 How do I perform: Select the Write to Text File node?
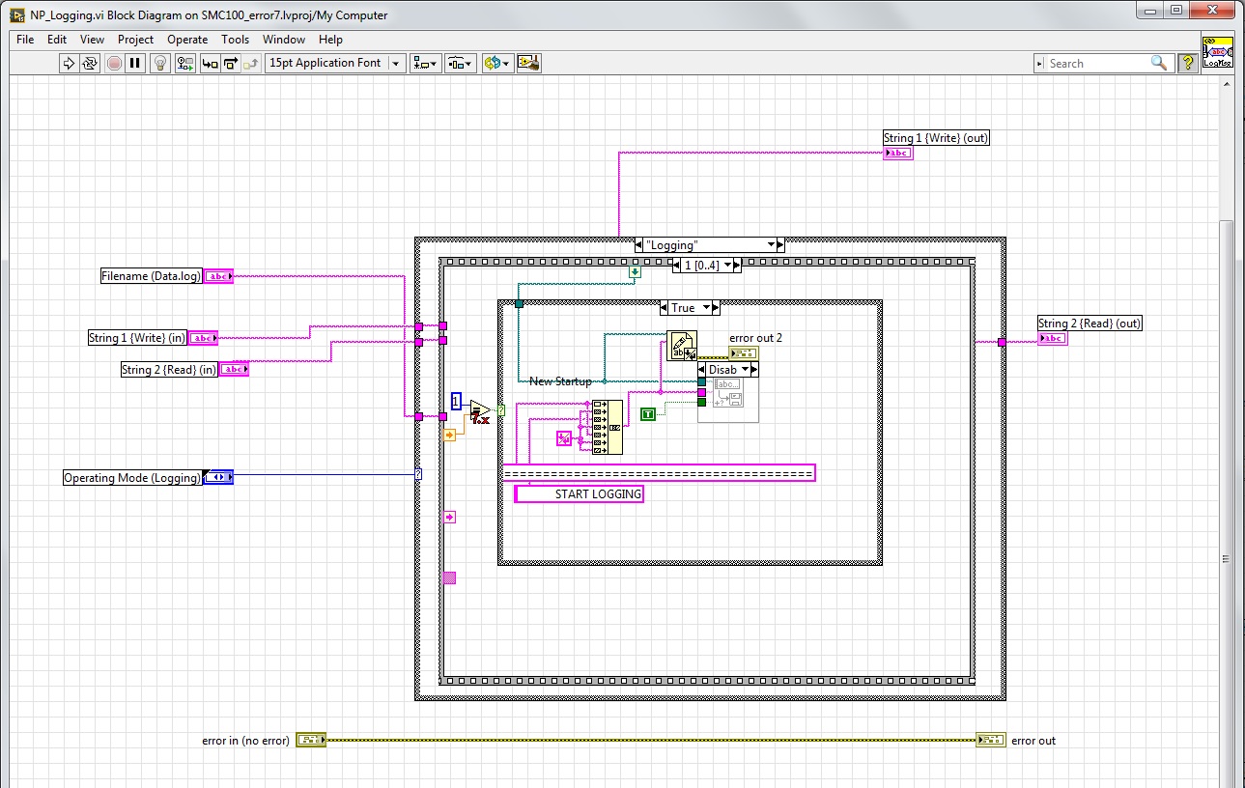[682, 346]
